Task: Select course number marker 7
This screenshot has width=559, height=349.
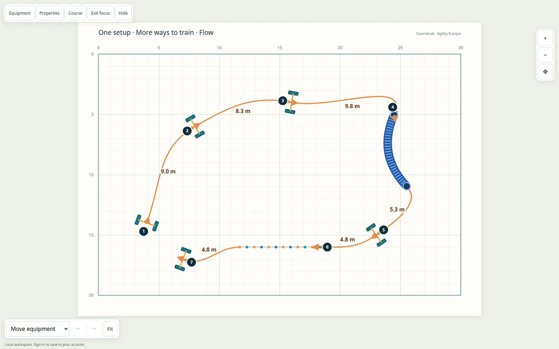Action: [x=191, y=262]
